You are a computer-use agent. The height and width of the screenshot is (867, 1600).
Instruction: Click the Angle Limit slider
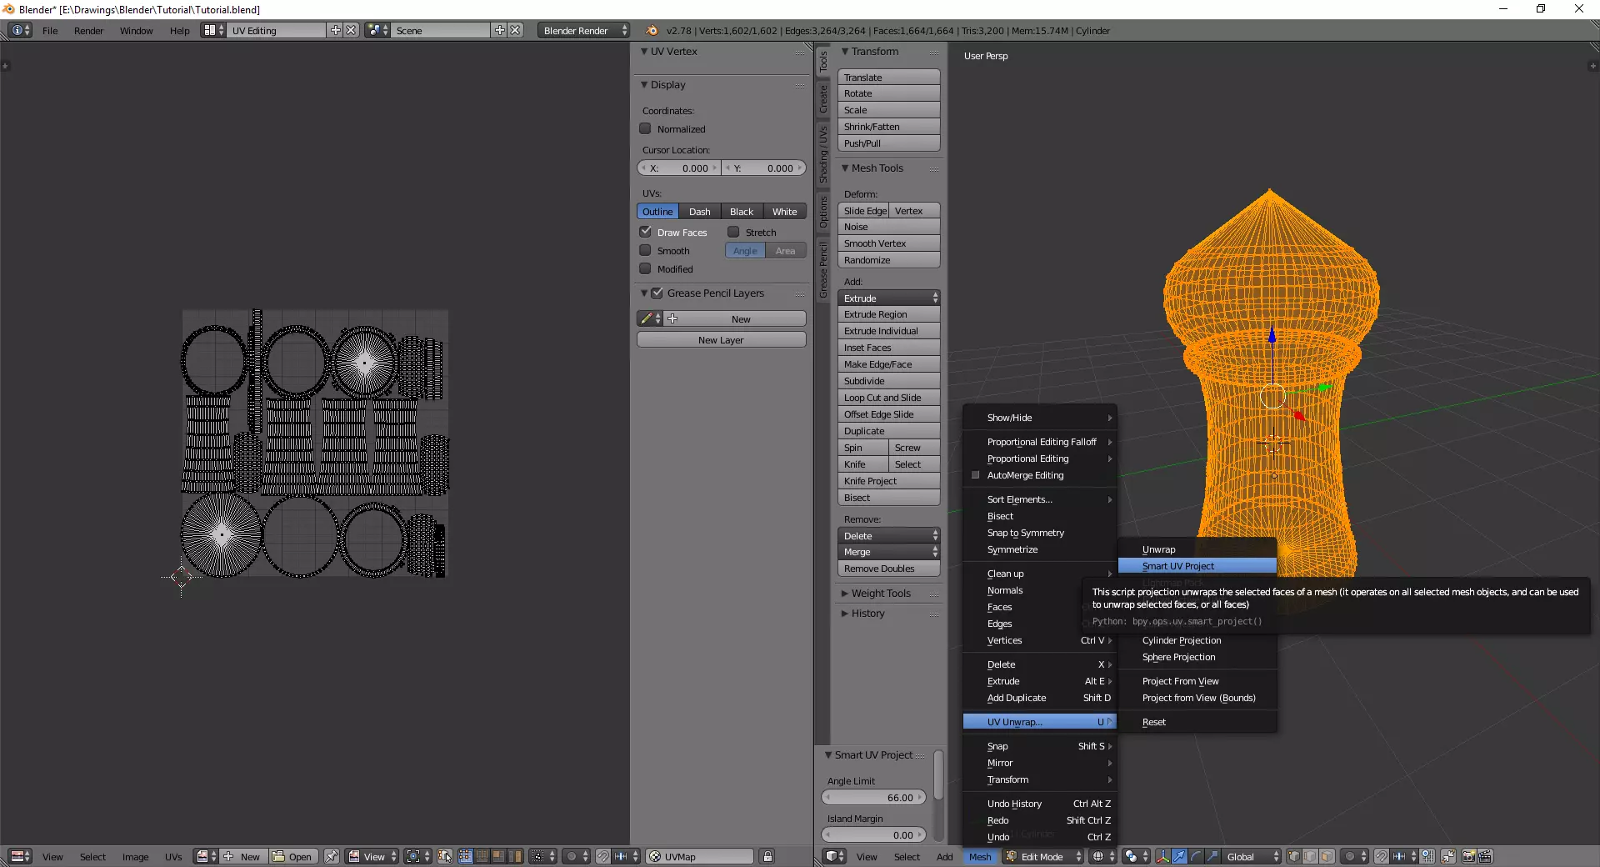[x=873, y=798]
